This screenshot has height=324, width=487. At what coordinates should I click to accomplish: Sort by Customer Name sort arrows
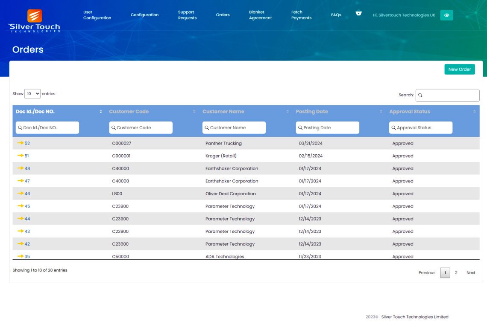[x=288, y=112]
